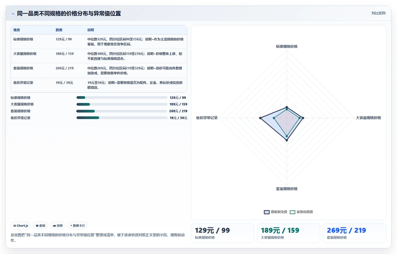
Task: Click the card title 同一品类不同规格的价格分布与异常值位置
Action: pos(69,13)
